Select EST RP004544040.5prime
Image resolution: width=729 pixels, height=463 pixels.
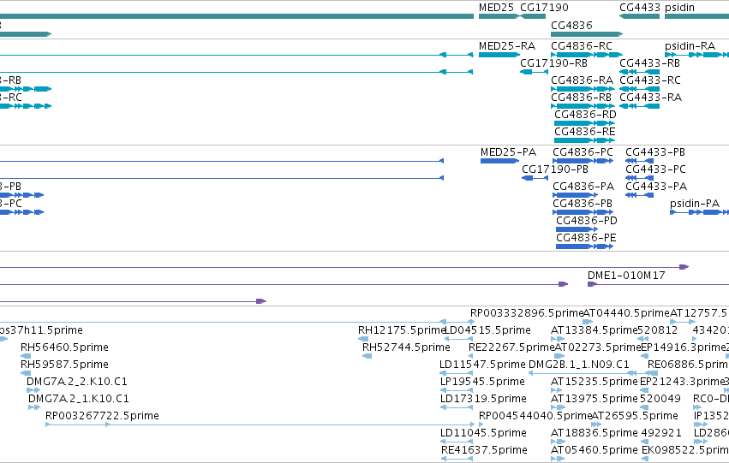click(535, 417)
